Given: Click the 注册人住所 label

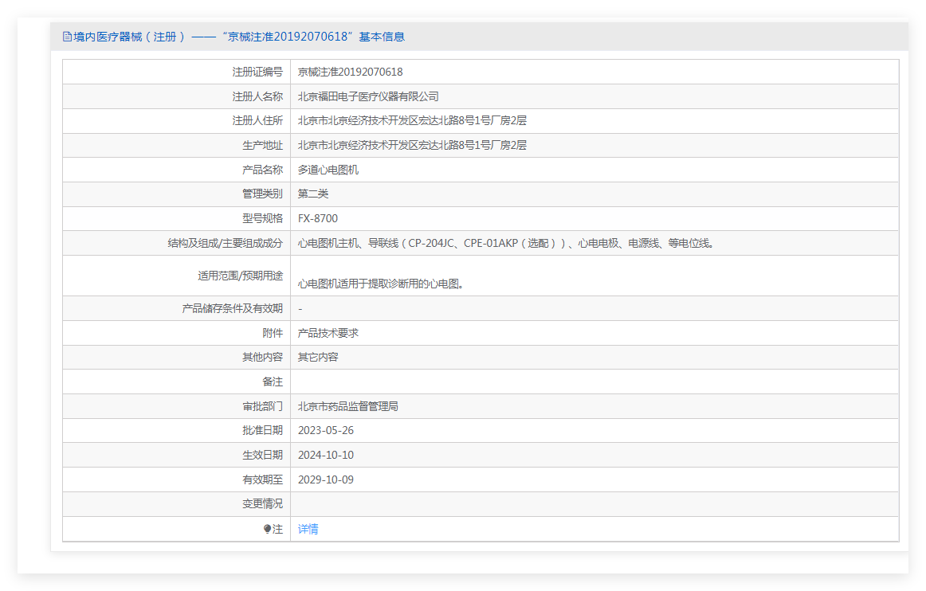Looking at the screenshot, I should [x=257, y=120].
